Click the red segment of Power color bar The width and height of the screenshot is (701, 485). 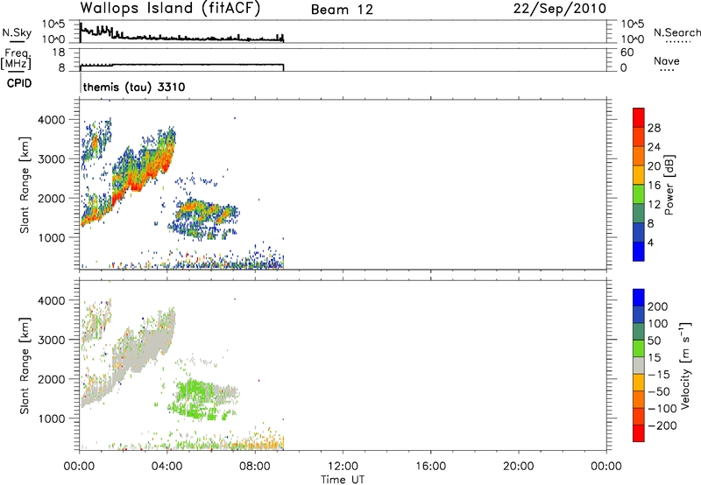point(639,117)
